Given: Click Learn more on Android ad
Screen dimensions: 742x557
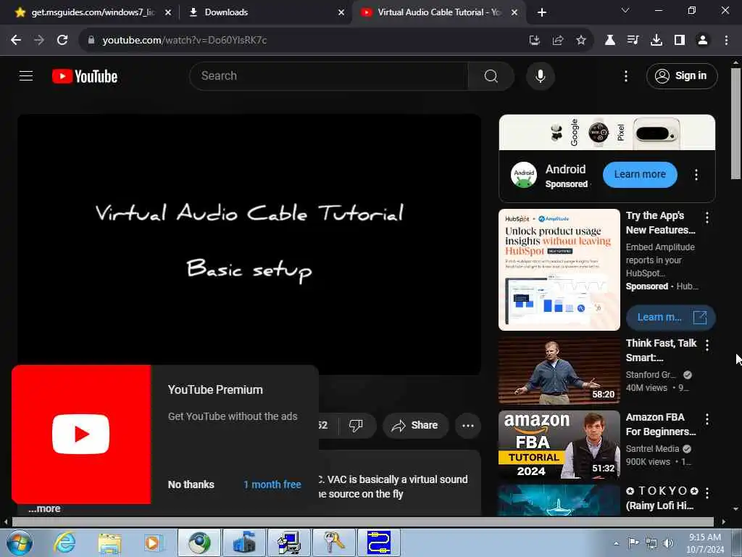Looking at the screenshot, I should pos(640,174).
